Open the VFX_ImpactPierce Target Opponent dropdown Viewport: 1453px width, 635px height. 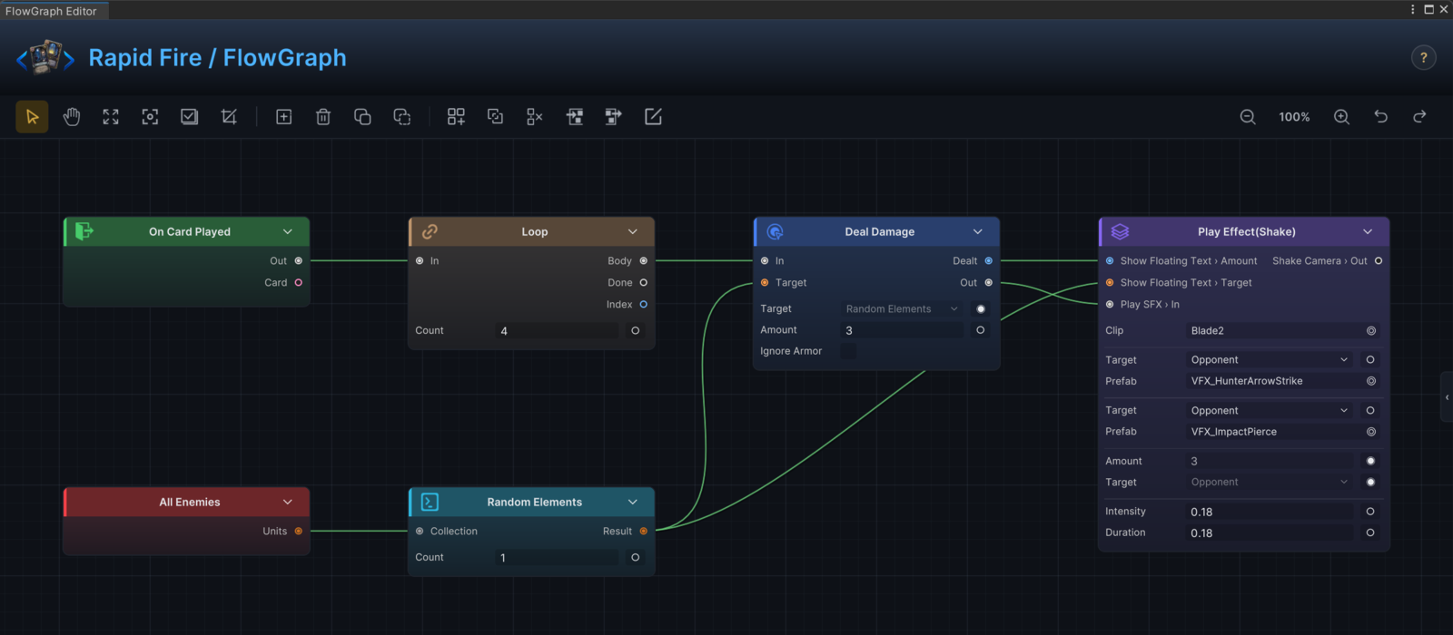1270,411
